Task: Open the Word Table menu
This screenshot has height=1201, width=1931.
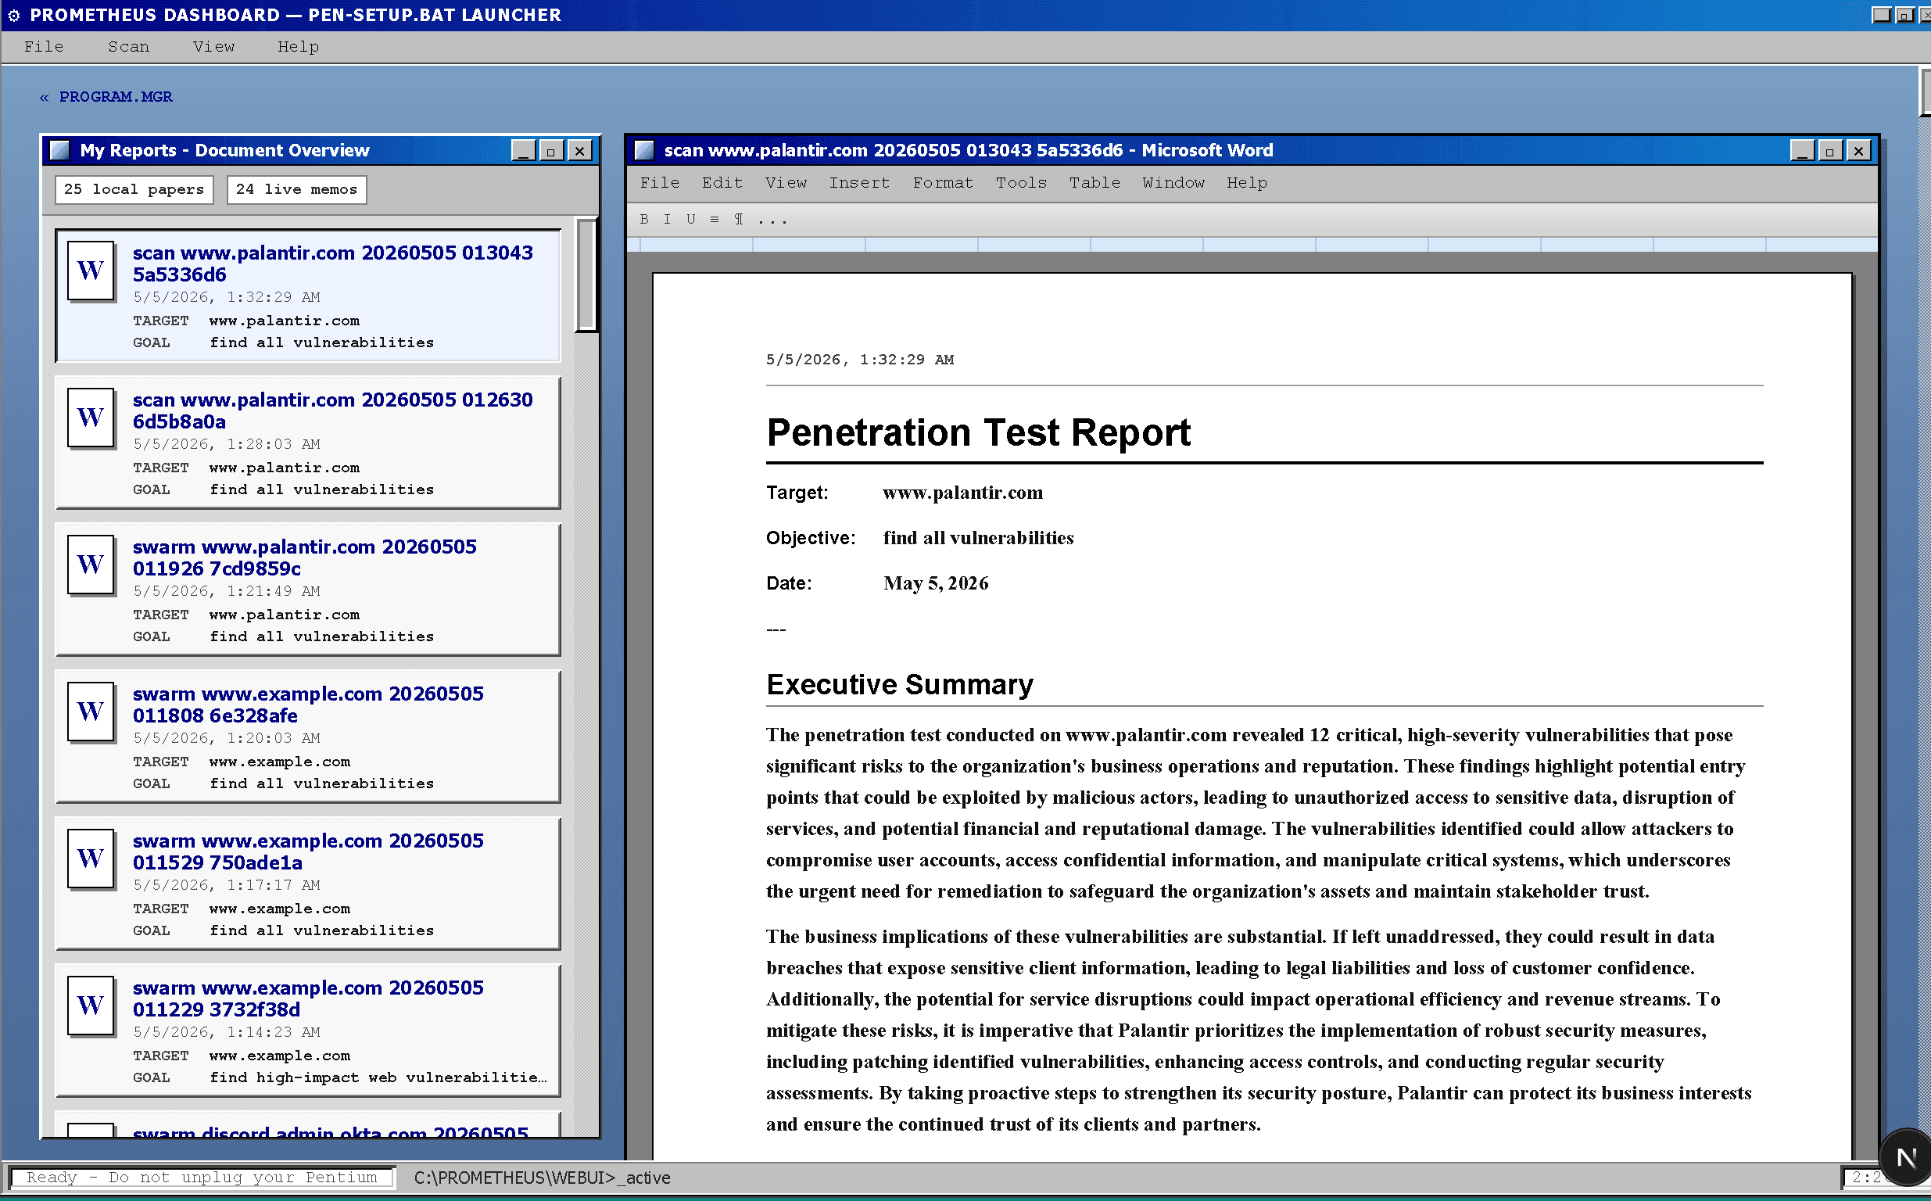Action: [1095, 183]
